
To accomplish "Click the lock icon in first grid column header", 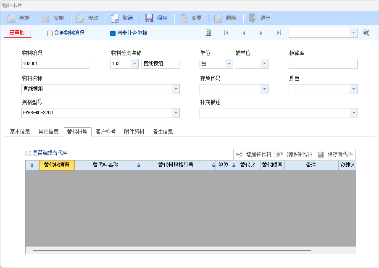I will pos(32,166).
